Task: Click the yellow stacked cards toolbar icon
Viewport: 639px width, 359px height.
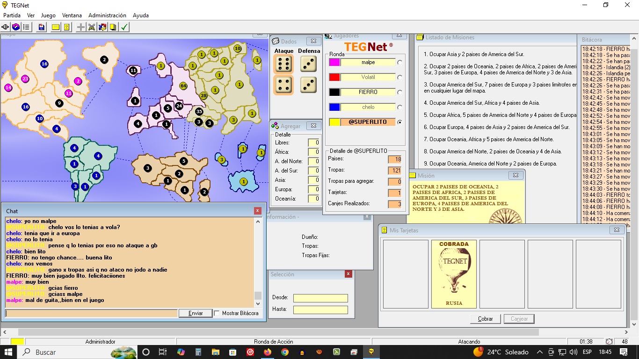Action: 113,27
